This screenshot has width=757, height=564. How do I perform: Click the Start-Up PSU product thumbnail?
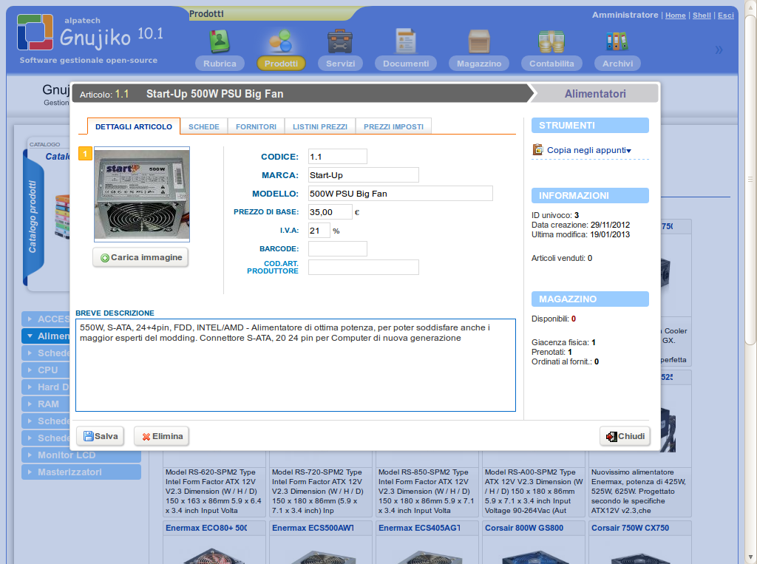coord(141,194)
